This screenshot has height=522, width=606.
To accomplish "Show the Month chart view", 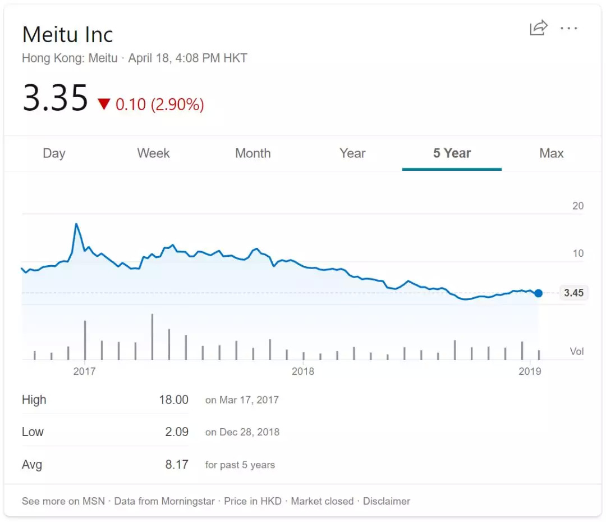I will tap(252, 153).
